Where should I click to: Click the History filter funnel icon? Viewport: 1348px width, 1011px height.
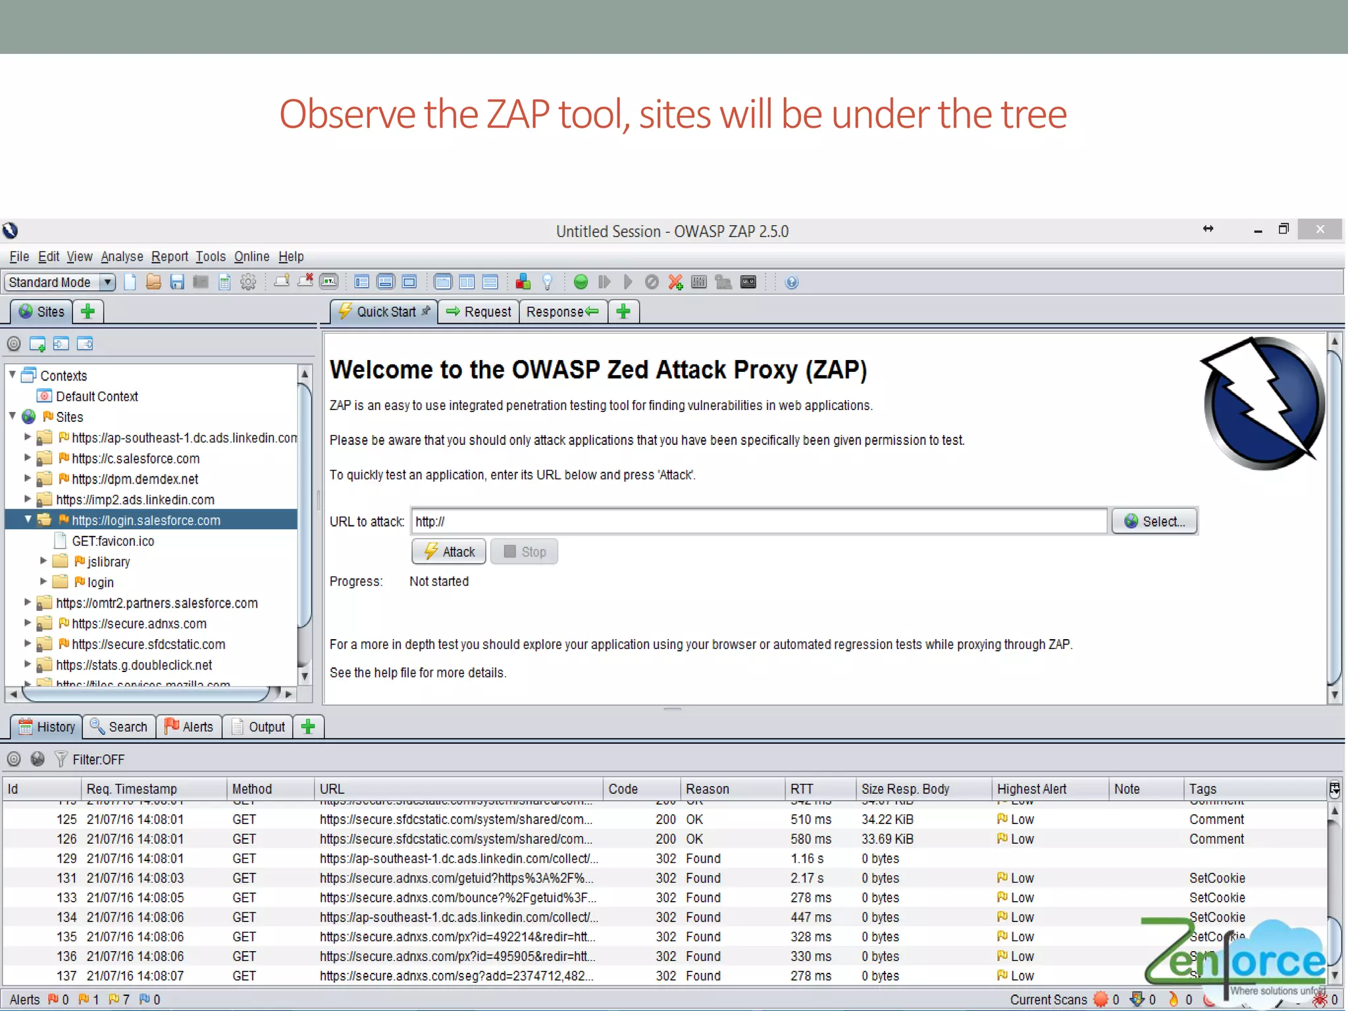tap(61, 759)
